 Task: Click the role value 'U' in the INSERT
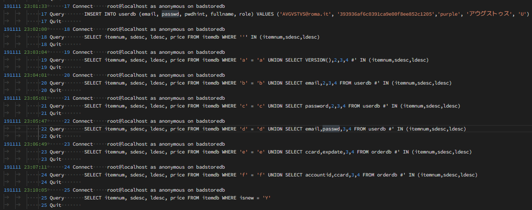pos(522,14)
